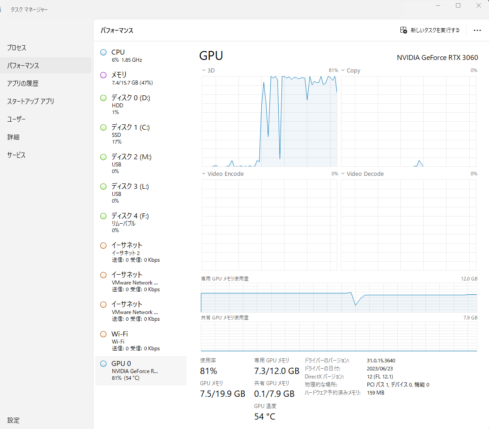
Task: Click the 3D usage graph
Action: (269, 121)
